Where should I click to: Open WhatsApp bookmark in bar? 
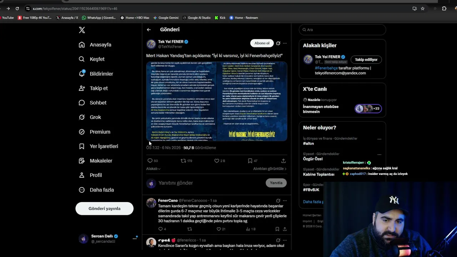(x=99, y=17)
